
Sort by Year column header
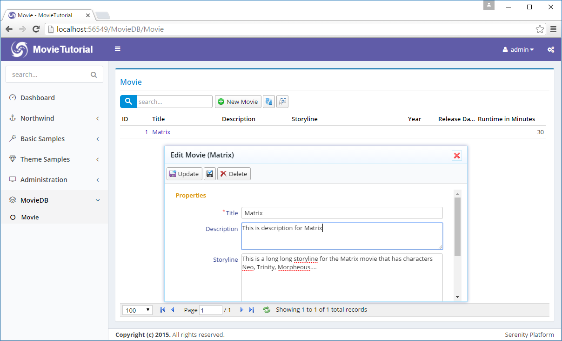click(x=415, y=119)
